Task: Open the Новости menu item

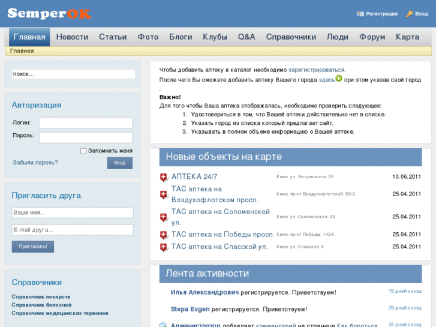Action: [72, 37]
